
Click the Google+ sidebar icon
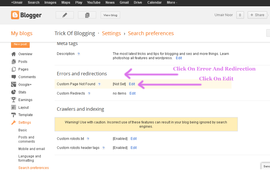[14, 85]
